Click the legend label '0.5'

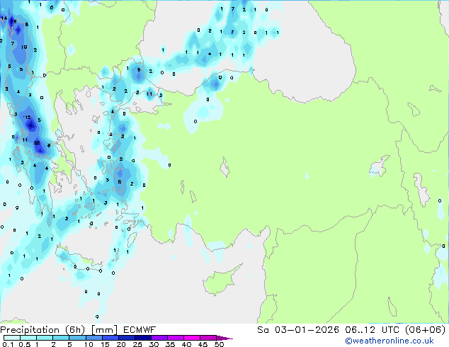pos(25,344)
